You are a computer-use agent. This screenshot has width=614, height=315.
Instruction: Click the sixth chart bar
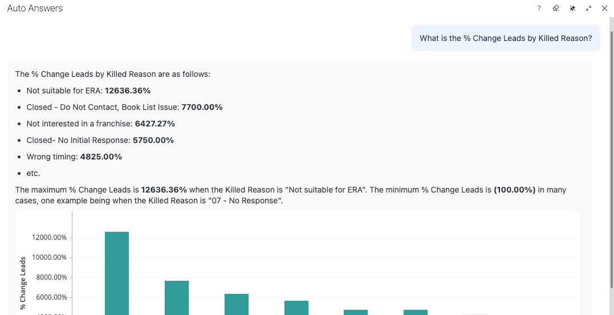(x=416, y=312)
